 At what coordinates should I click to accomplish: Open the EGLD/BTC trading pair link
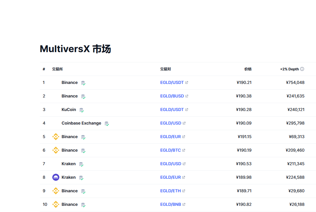(x=170, y=150)
